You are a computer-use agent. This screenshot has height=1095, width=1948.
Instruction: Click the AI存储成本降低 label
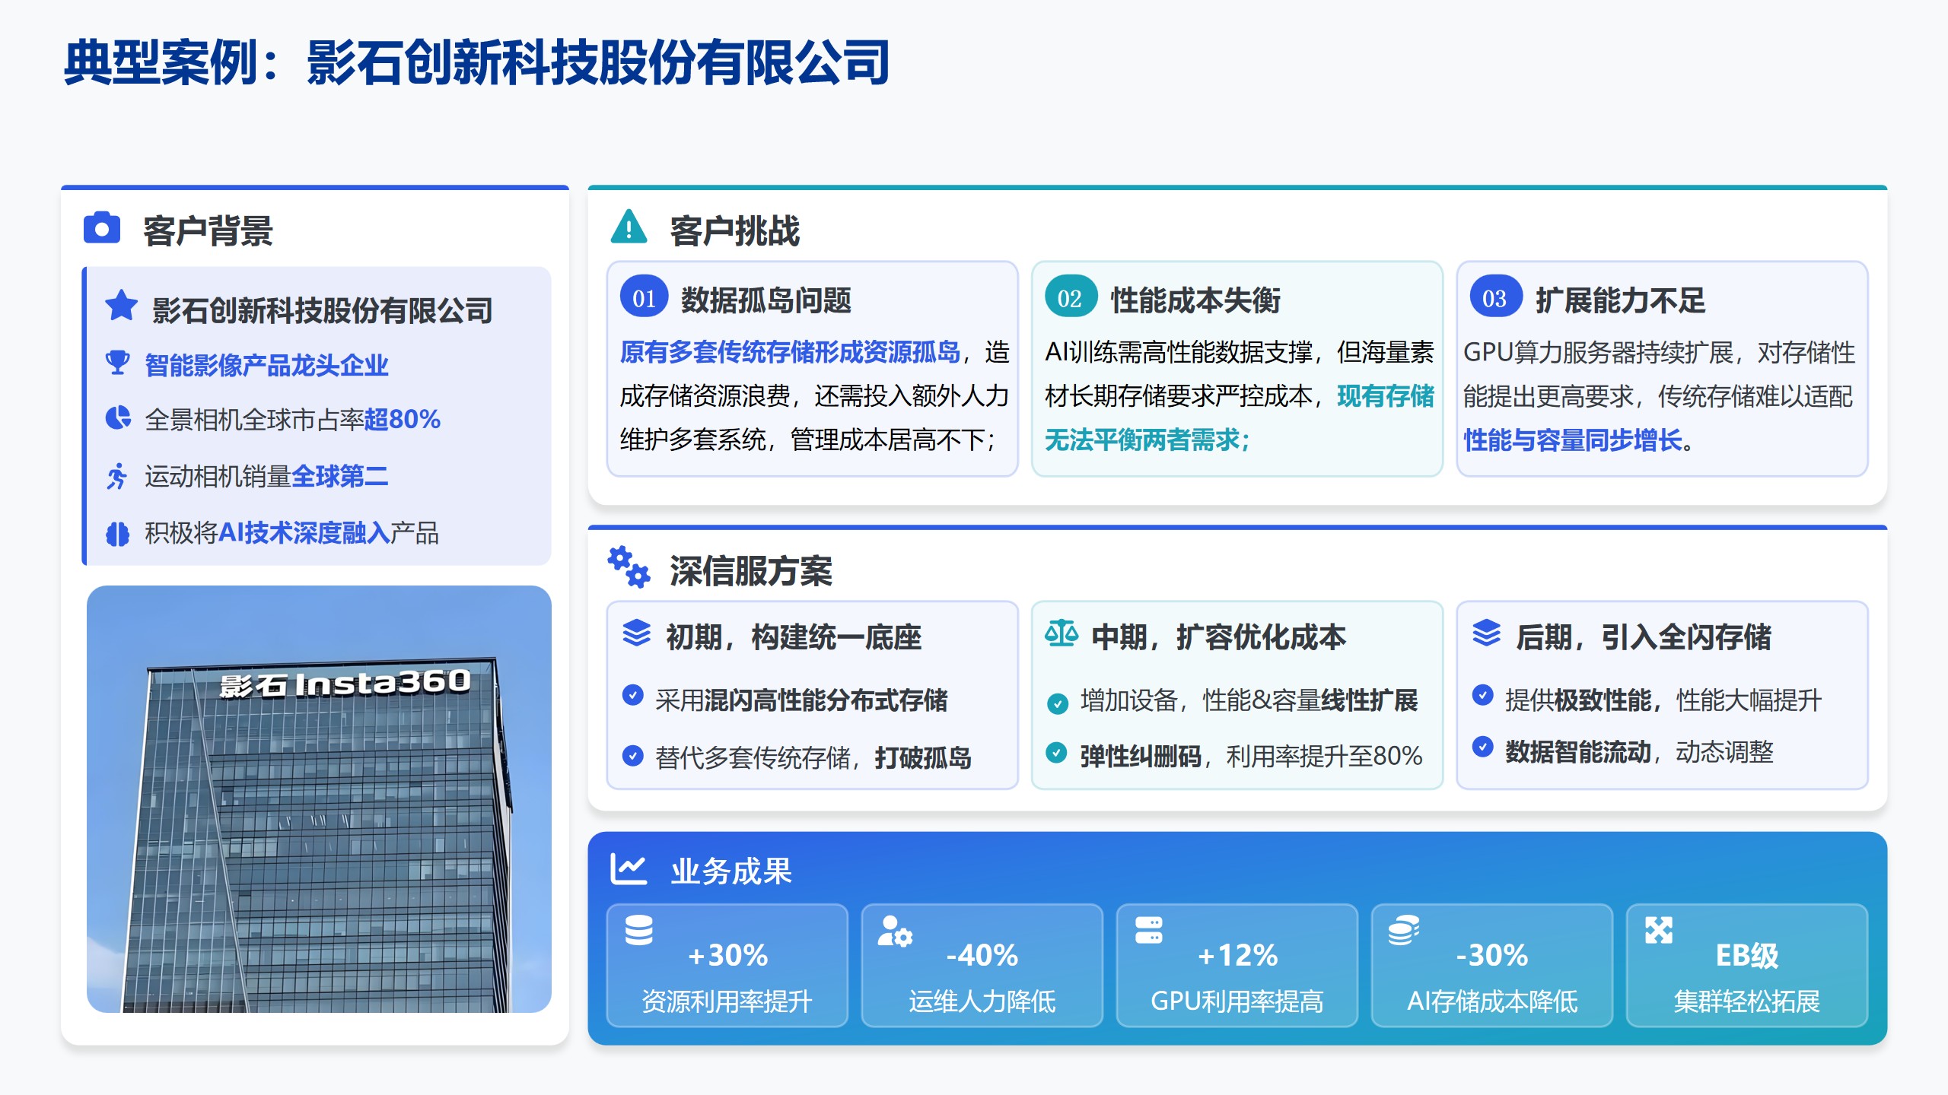click(1492, 1001)
